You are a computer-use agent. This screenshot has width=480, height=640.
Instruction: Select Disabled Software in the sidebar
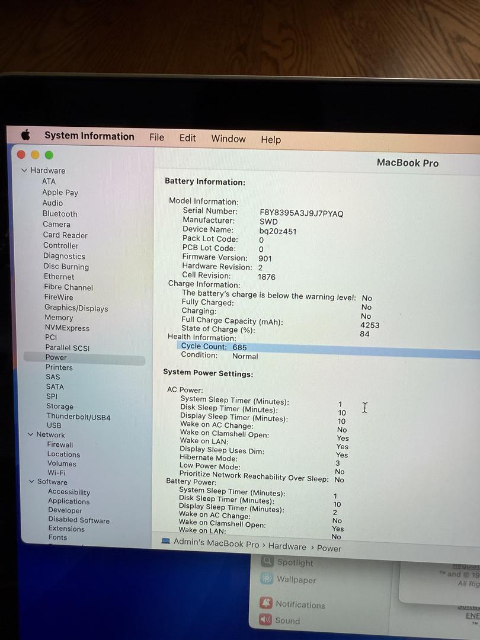pos(79,520)
